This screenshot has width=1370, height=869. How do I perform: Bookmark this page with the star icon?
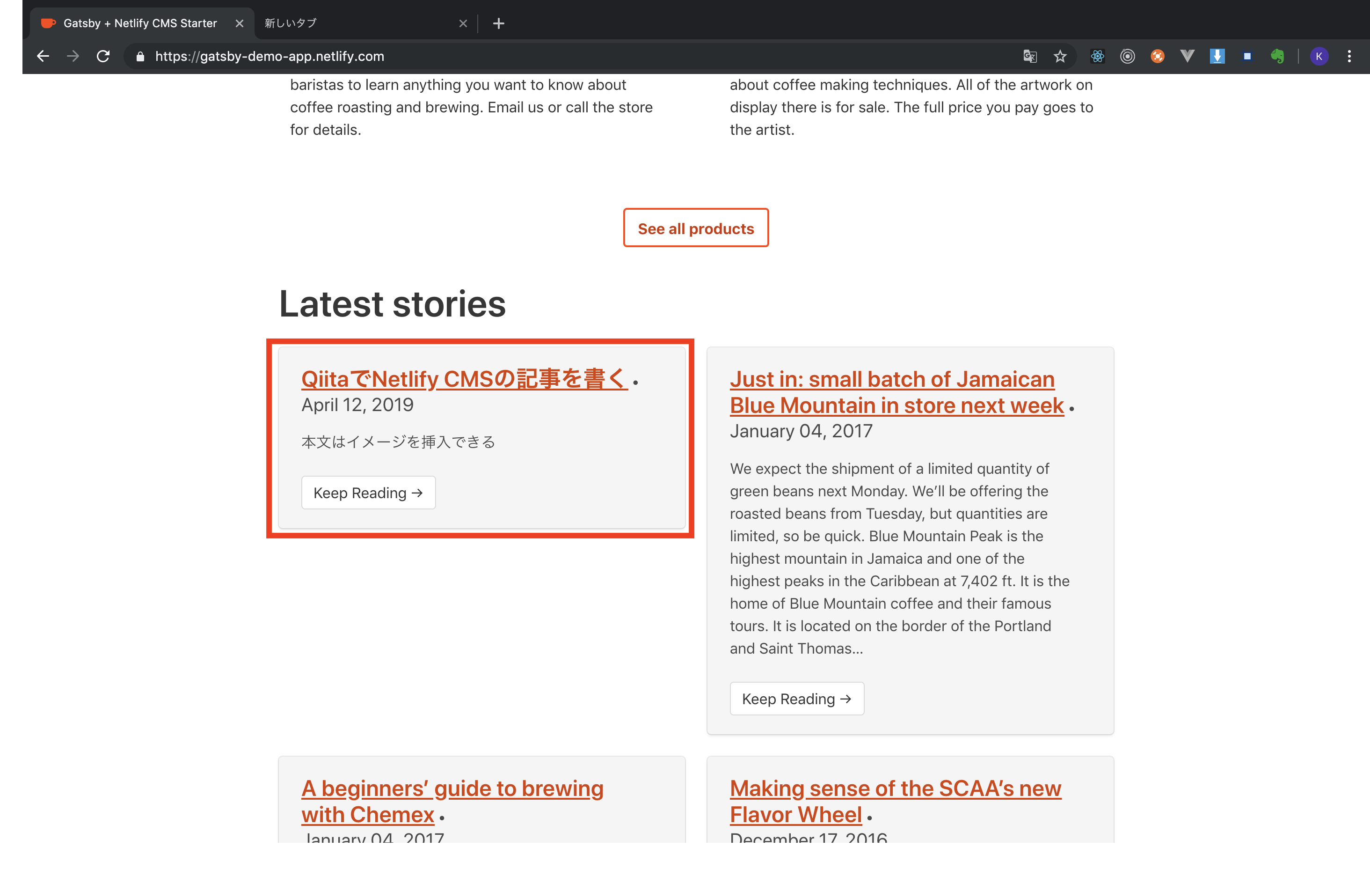1060,56
